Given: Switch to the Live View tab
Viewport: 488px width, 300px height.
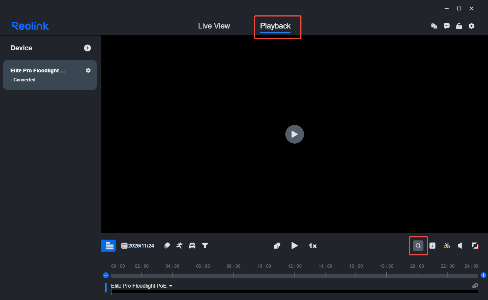Looking at the screenshot, I should coord(214,26).
